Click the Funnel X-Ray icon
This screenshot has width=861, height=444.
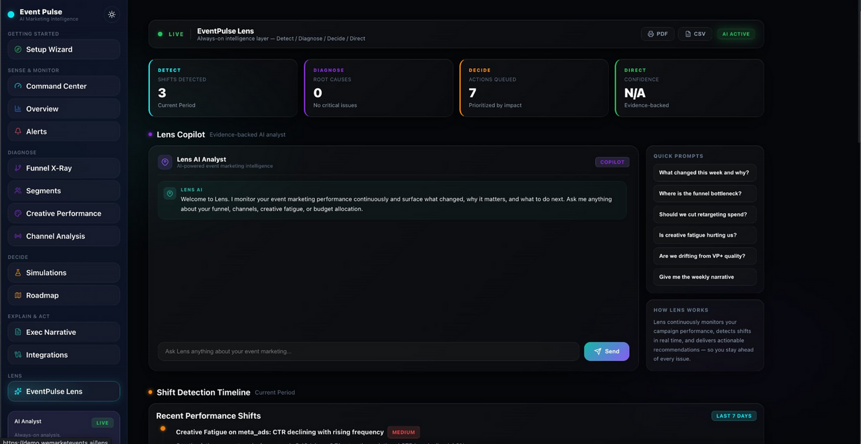click(x=18, y=168)
